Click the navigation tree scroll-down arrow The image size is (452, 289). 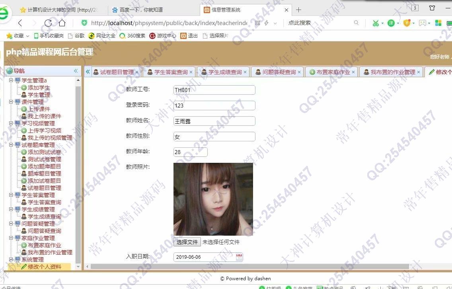click(x=78, y=267)
